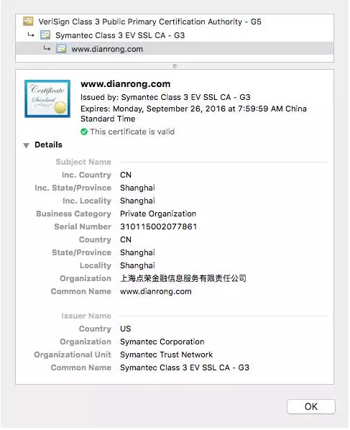The height and width of the screenshot is (430, 350).
Task: Click the arrow before Symantec chain entry
Action: [x=31, y=35]
